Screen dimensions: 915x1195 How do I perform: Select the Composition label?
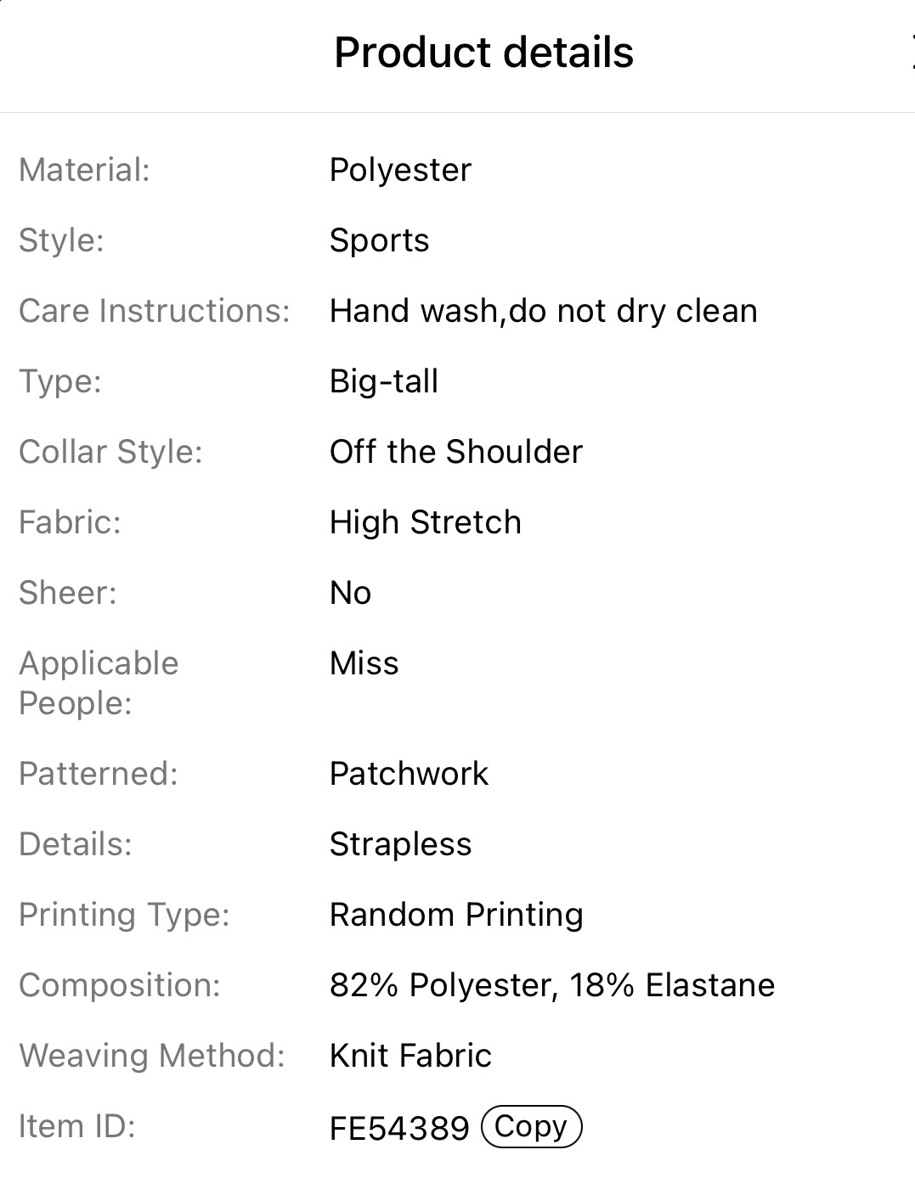click(x=120, y=985)
